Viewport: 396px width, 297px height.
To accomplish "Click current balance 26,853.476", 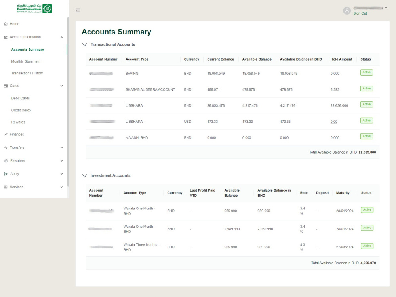I will [216, 106].
